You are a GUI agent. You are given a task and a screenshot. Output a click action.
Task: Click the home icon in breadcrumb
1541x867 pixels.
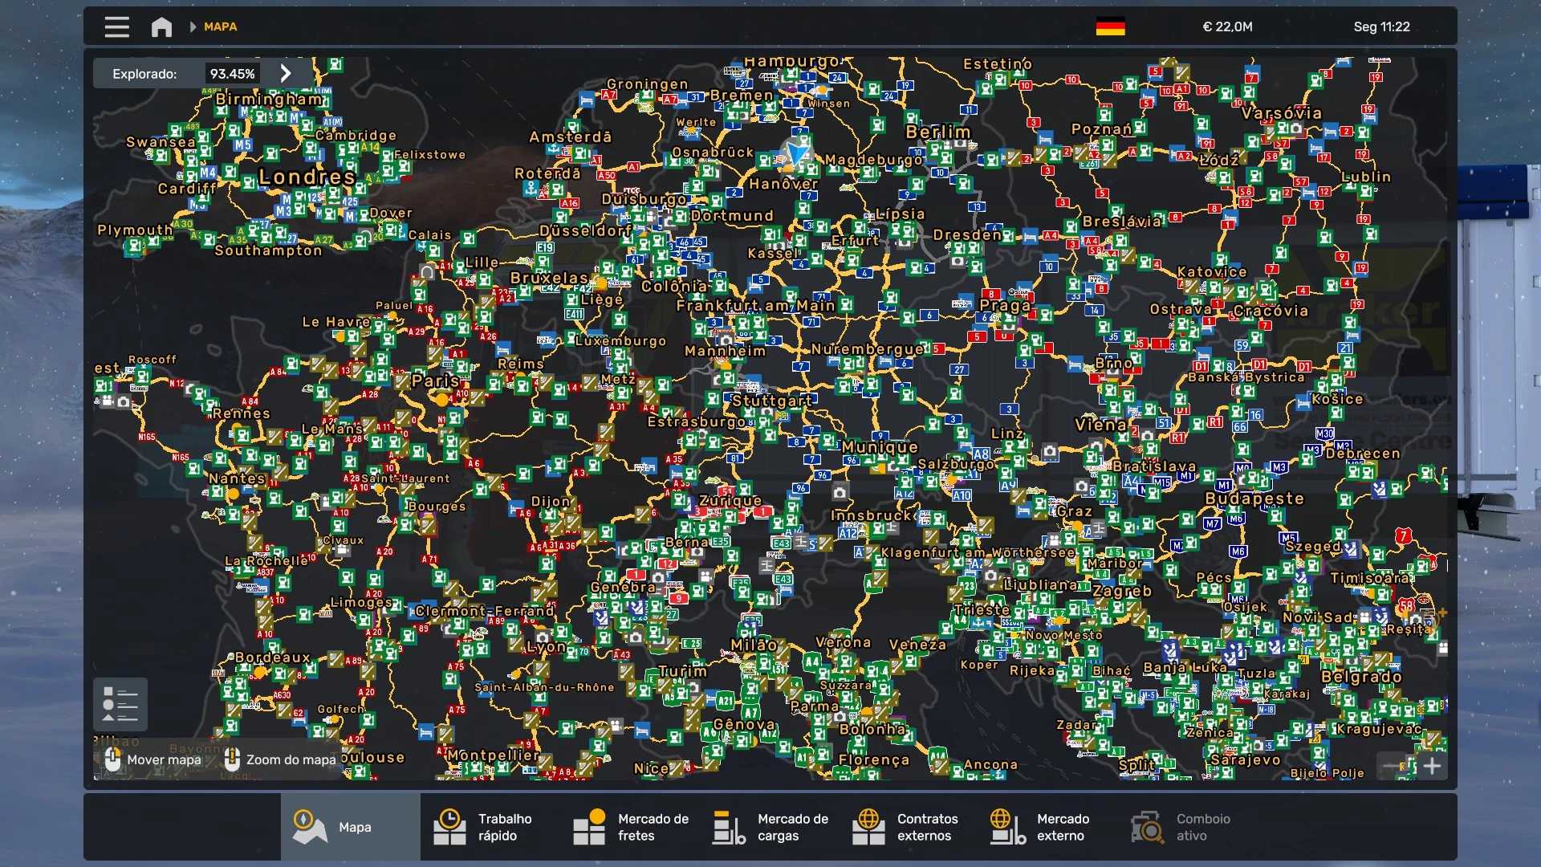tap(161, 26)
